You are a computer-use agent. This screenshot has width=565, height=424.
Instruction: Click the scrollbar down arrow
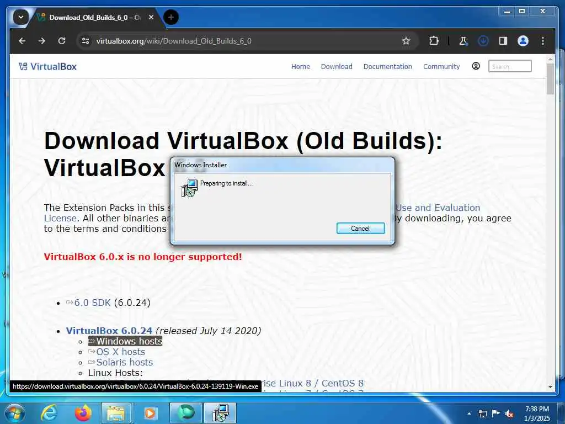550,387
